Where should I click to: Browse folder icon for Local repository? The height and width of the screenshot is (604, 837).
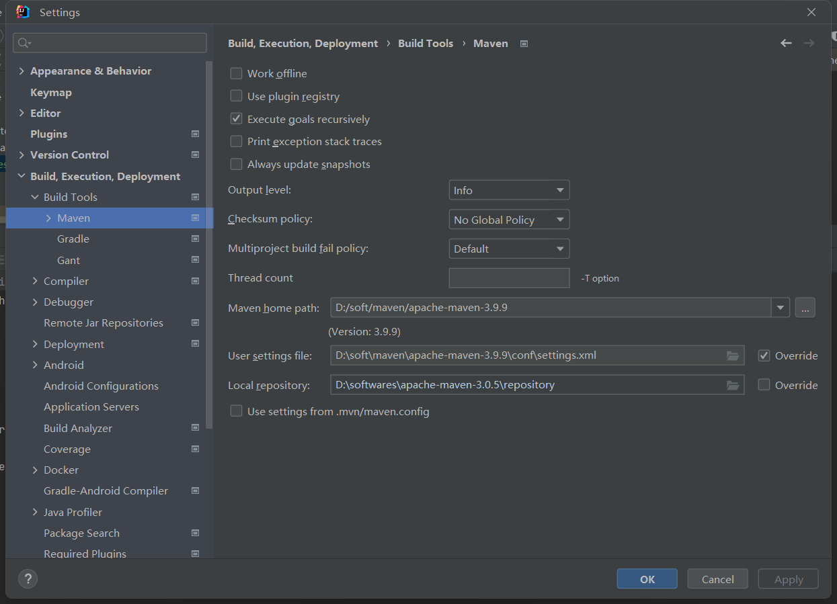[733, 385]
